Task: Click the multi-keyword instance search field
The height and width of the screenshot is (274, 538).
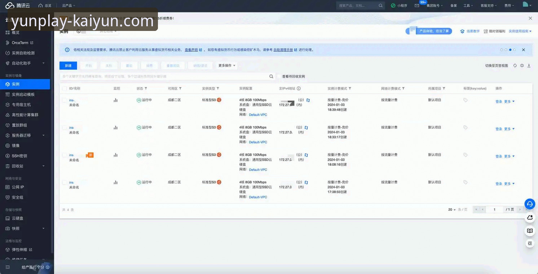Action: click(164, 77)
